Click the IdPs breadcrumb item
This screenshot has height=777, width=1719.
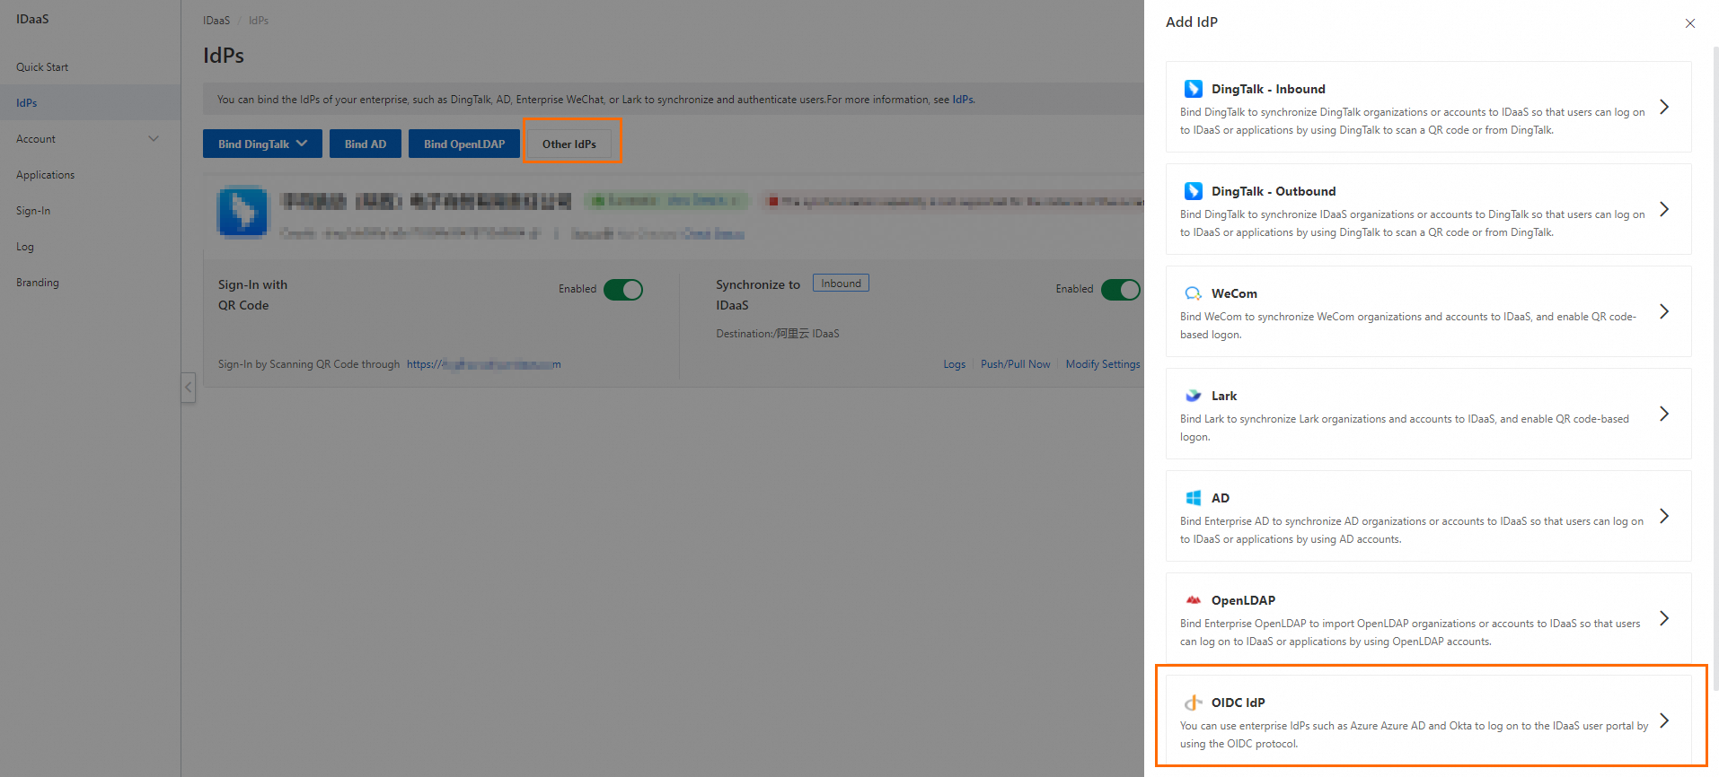[259, 21]
